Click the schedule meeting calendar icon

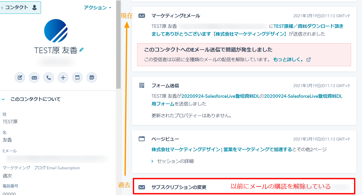92,77
